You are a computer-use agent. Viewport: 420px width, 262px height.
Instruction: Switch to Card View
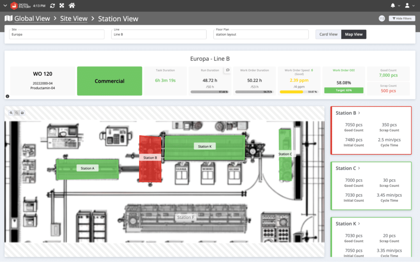coord(329,34)
